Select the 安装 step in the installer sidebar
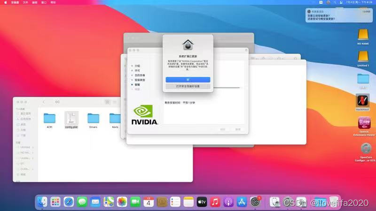The width and height of the screenshot is (376, 211). 137,85
